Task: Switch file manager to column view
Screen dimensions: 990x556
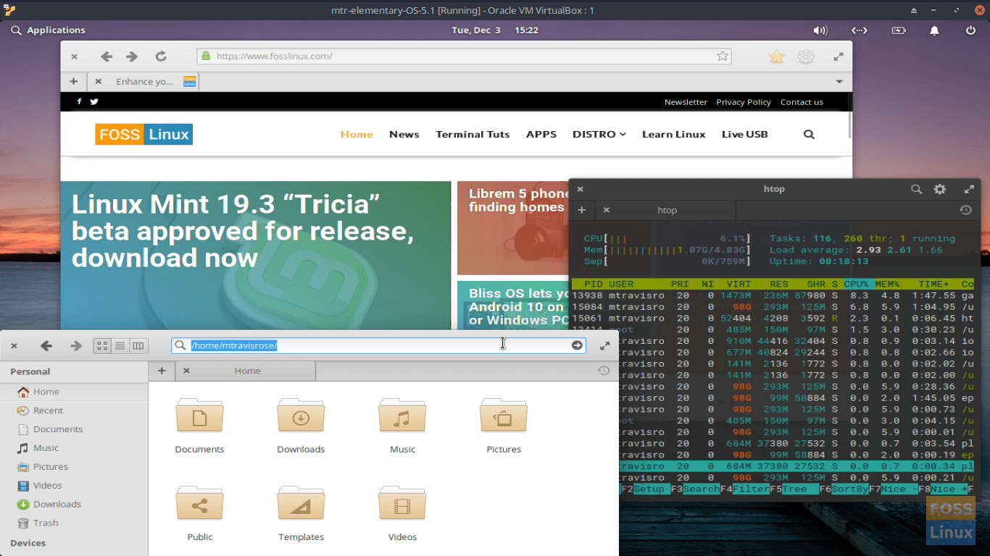Action: 138,346
